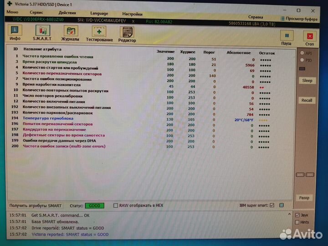Toggle the IBM super smart checkbox
Viewport: 328px width, 246px height.
coord(272,205)
